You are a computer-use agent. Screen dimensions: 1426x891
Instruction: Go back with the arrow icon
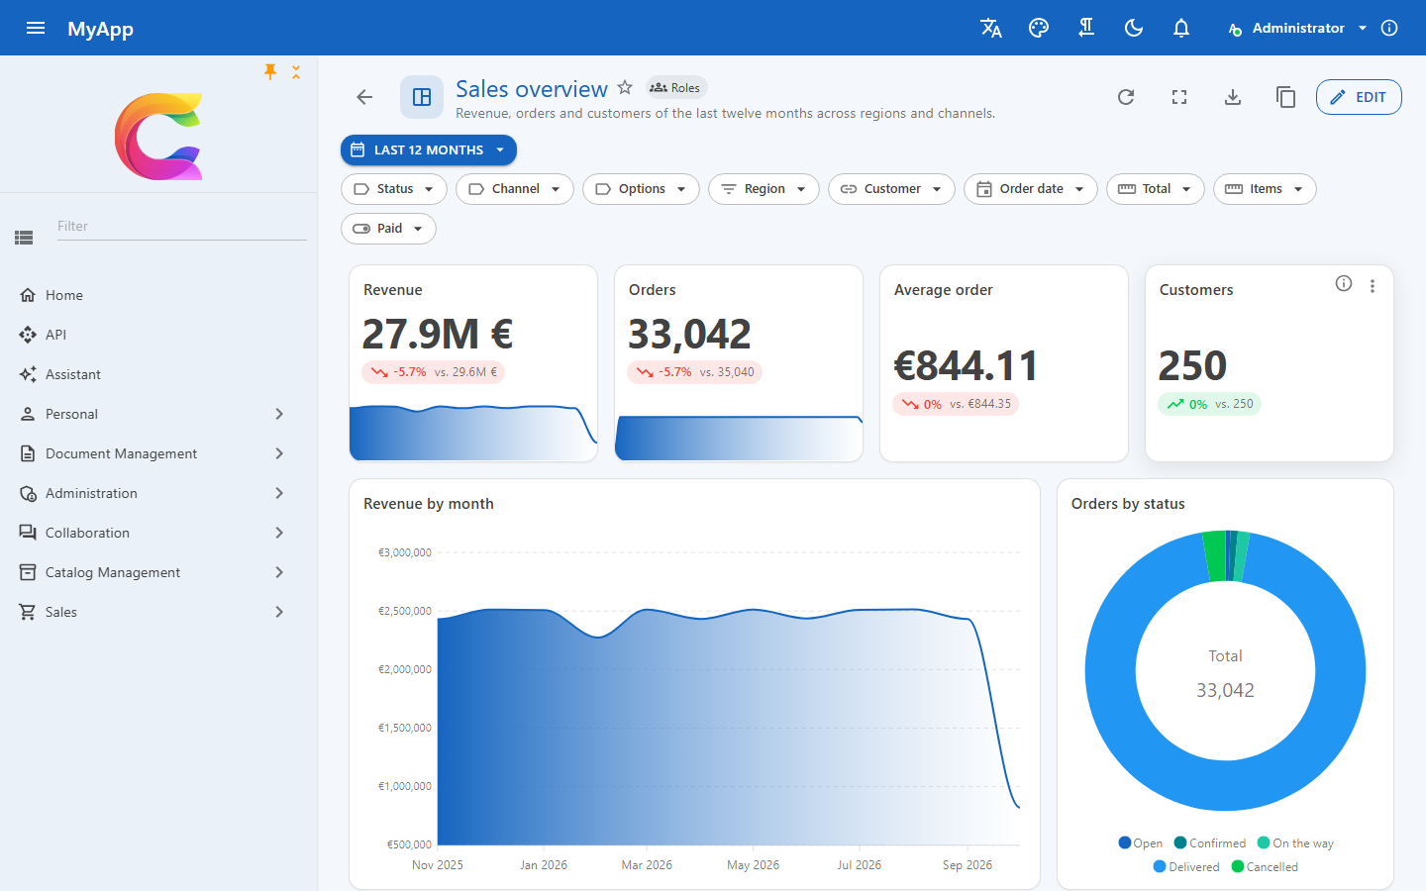click(364, 97)
